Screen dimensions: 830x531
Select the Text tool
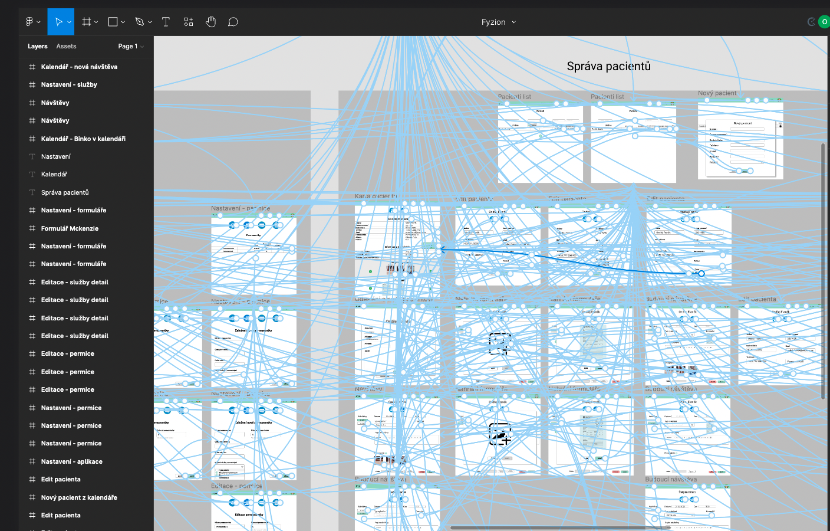[166, 22]
